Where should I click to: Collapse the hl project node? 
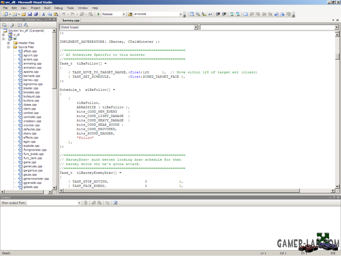[x=3, y=39]
